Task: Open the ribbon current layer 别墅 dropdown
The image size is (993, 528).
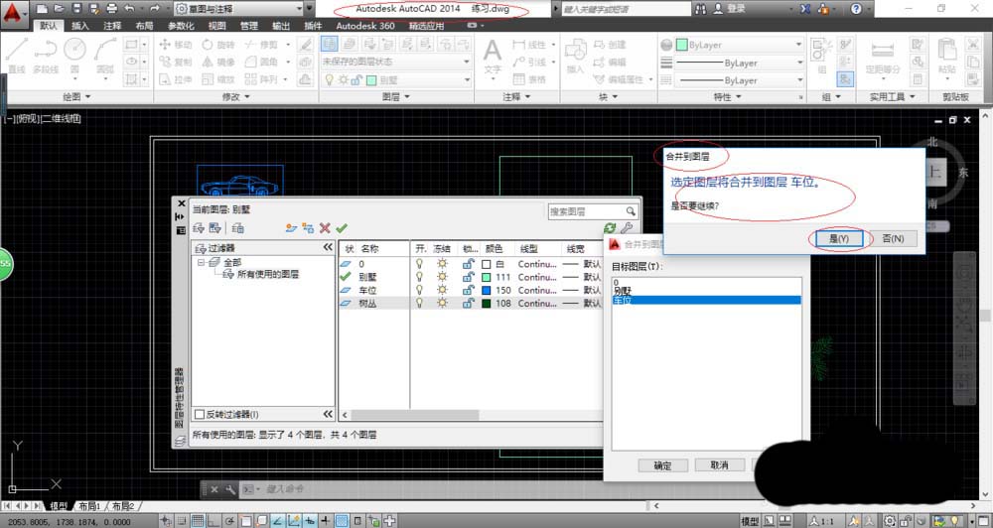Action: [396, 79]
